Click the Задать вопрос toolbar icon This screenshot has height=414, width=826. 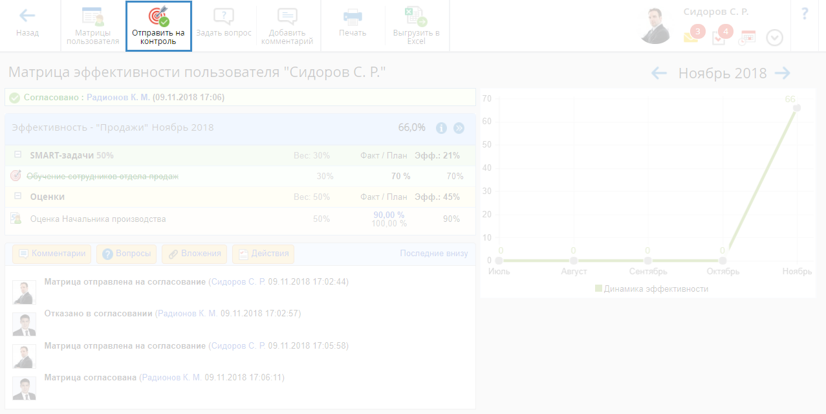[x=223, y=16]
